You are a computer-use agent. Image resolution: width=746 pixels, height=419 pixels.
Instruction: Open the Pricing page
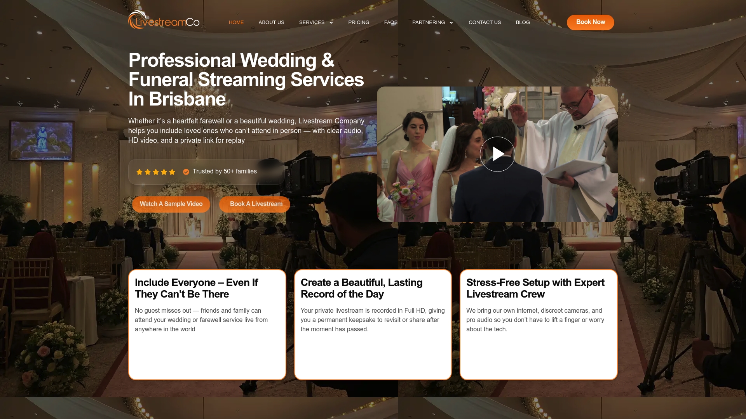(x=359, y=23)
